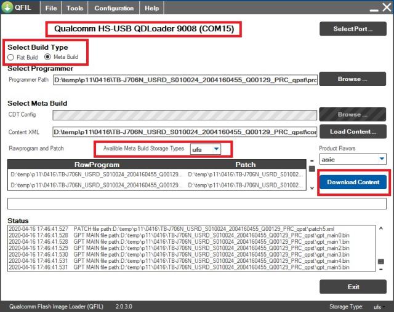This screenshot has width=394, height=312.
Task: Click the minus icon below Status scrollbar
Action: point(381,270)
